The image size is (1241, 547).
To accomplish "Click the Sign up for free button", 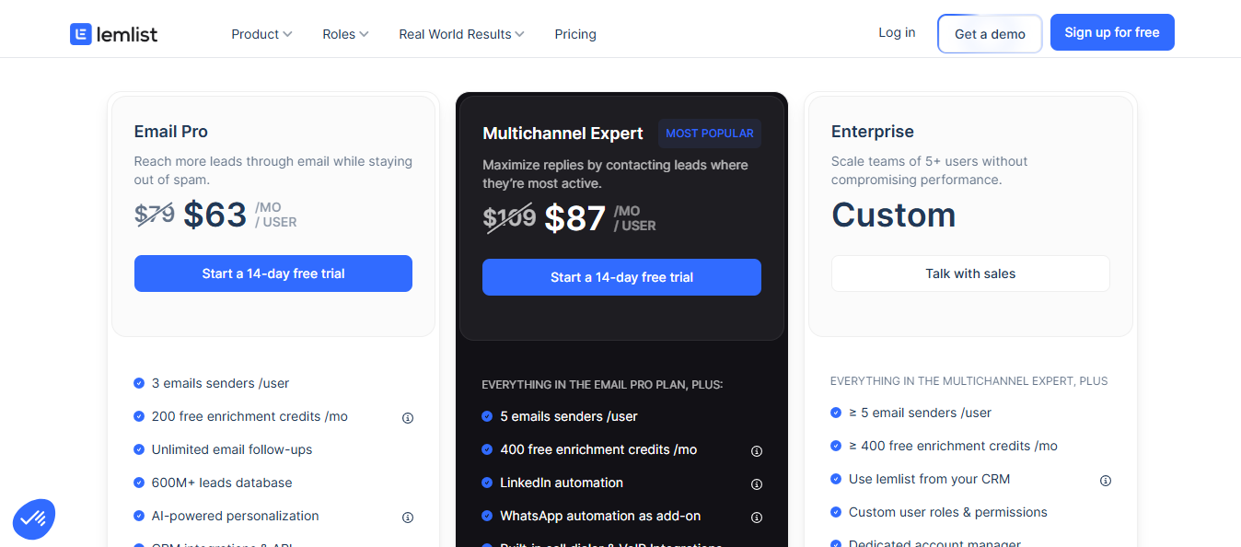I will (x=1111, y=31).
